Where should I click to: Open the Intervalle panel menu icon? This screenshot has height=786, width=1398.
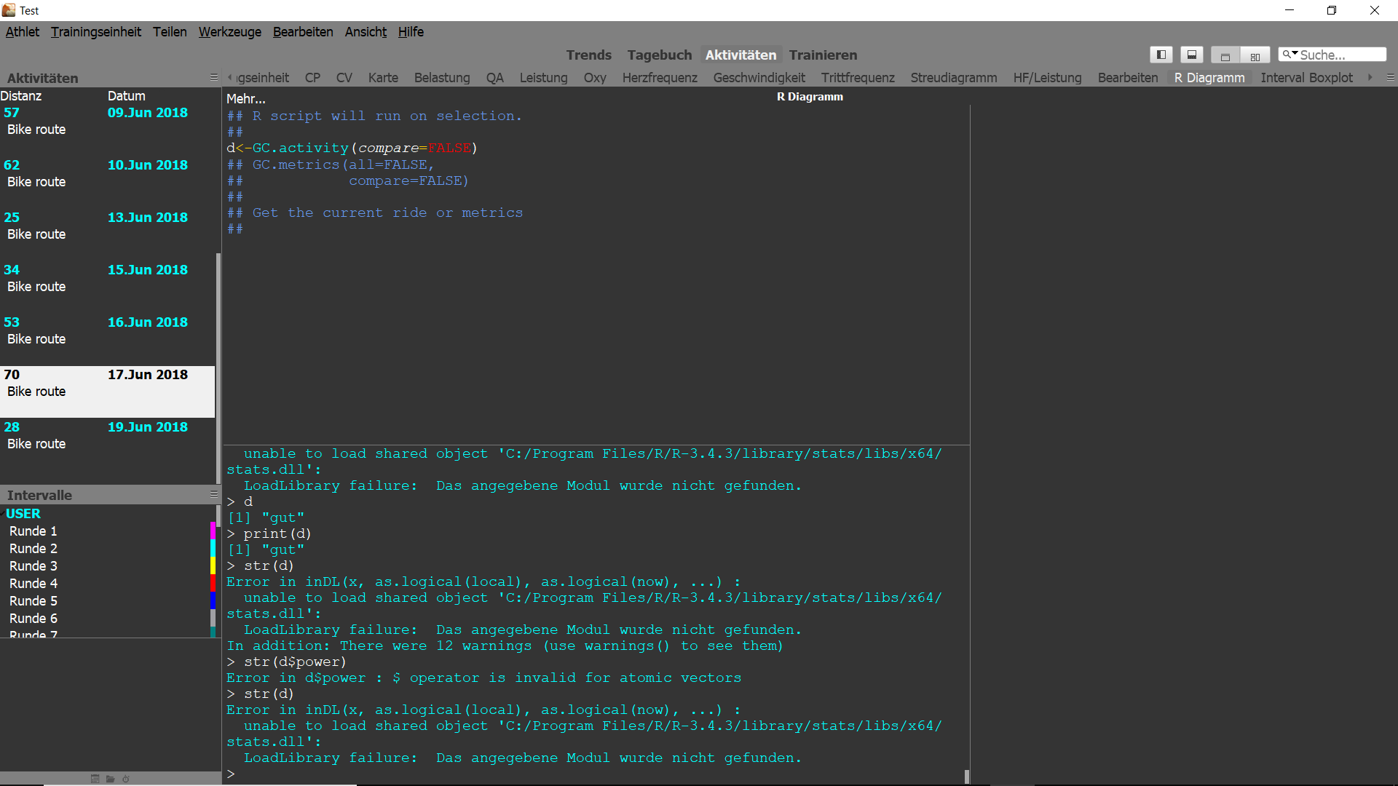(x=213, y=494)
